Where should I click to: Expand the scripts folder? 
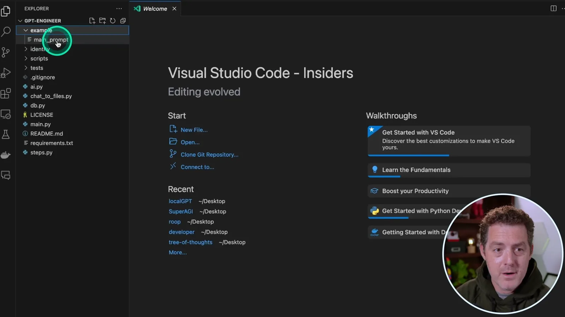coord(26,58)
